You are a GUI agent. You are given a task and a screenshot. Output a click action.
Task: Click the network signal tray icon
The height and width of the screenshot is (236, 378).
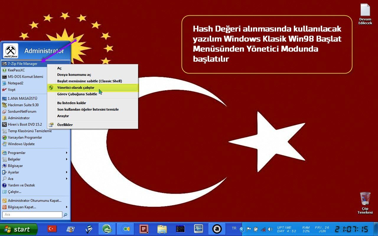pos(263,229)
